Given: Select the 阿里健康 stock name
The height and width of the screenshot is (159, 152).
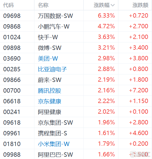Looking at the screenshot, I should pyautogui.click(x=50, y=112).
